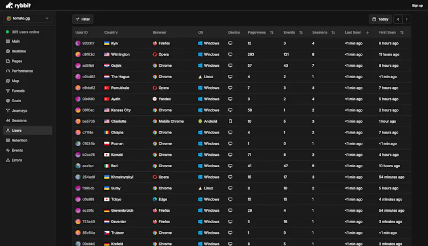Expand the tomato.gg site selector

point(27,18)
